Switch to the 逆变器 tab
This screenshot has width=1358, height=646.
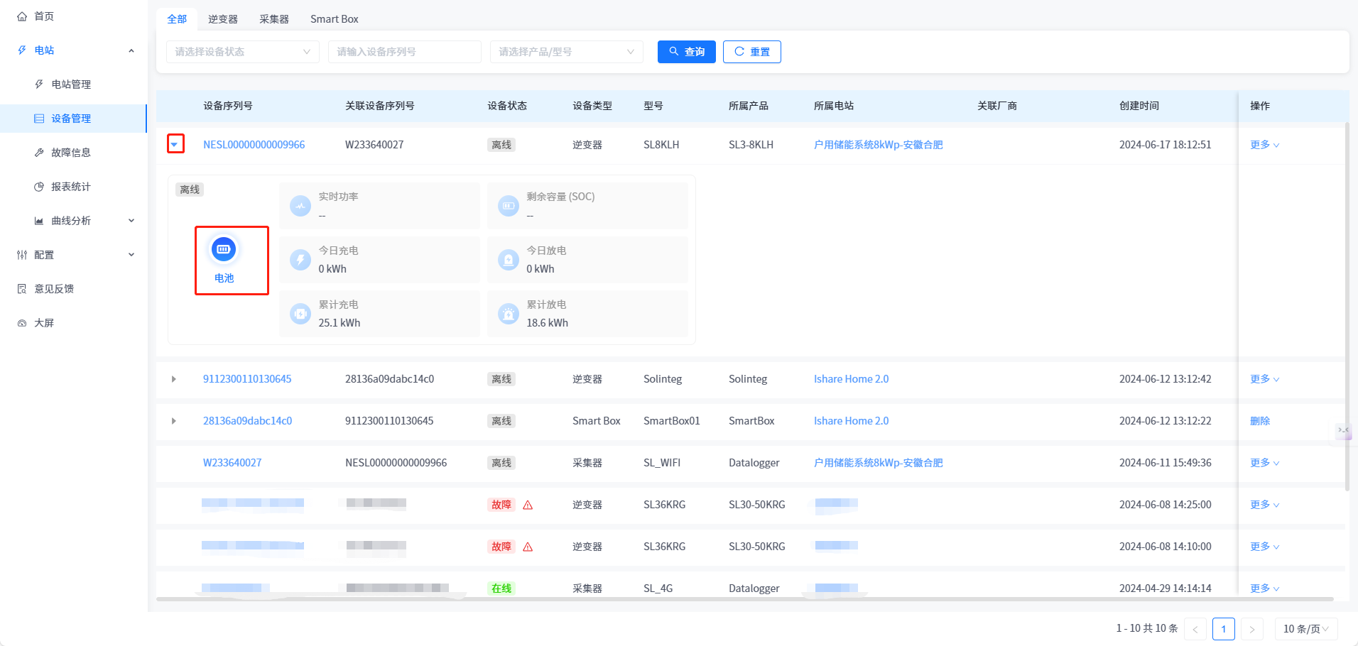223,19
